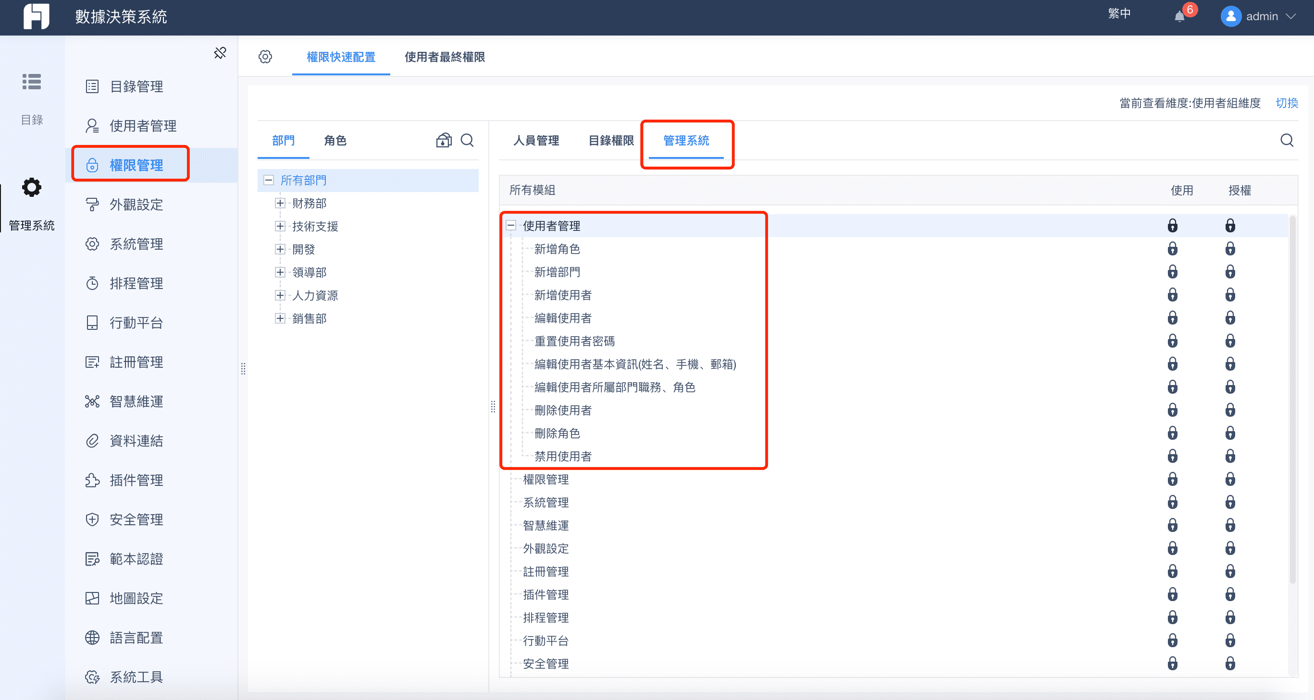Open the 人員管理 tab
The height and width of the screenshot is (700, 1314).
[x=536, y=141]
